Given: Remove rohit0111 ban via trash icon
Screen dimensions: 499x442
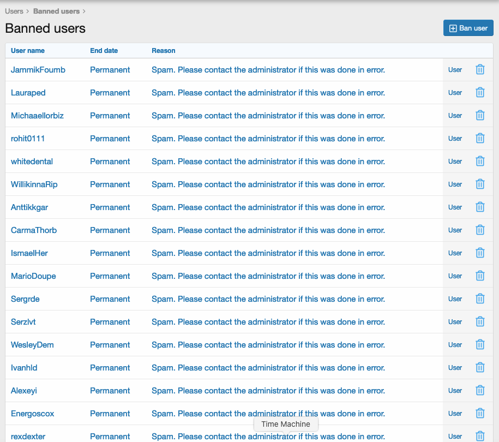Looking at the screenshot, I should pyautogui.click(x=480, y=139).
